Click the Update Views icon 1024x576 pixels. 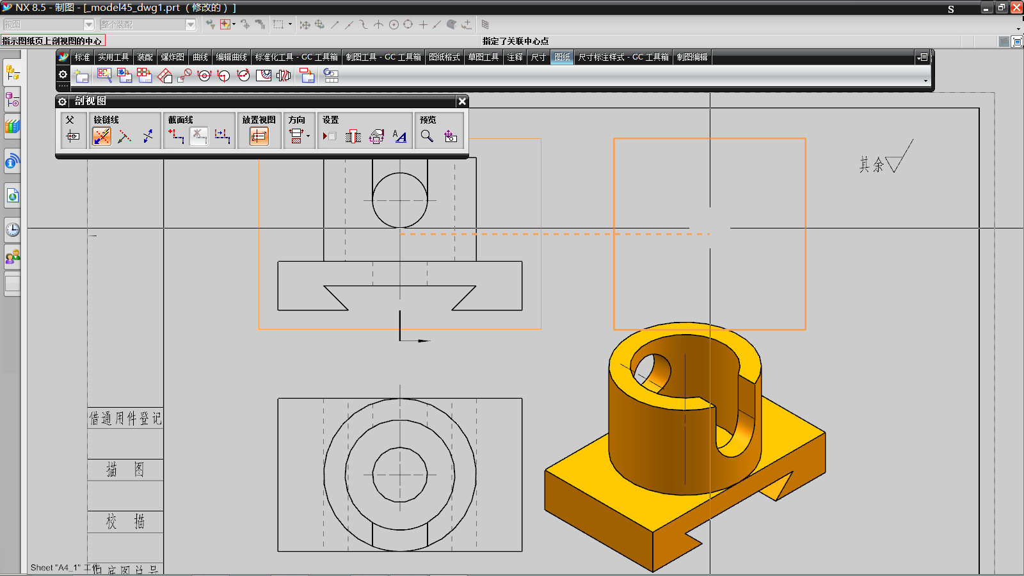[x=331, y=76]
